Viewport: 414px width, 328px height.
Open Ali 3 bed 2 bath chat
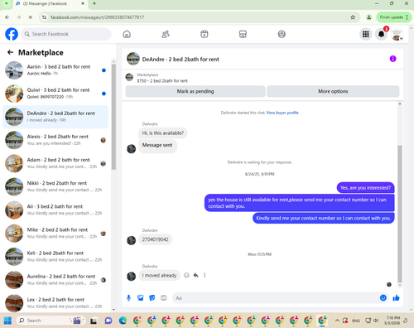click(x=55, y=210)
